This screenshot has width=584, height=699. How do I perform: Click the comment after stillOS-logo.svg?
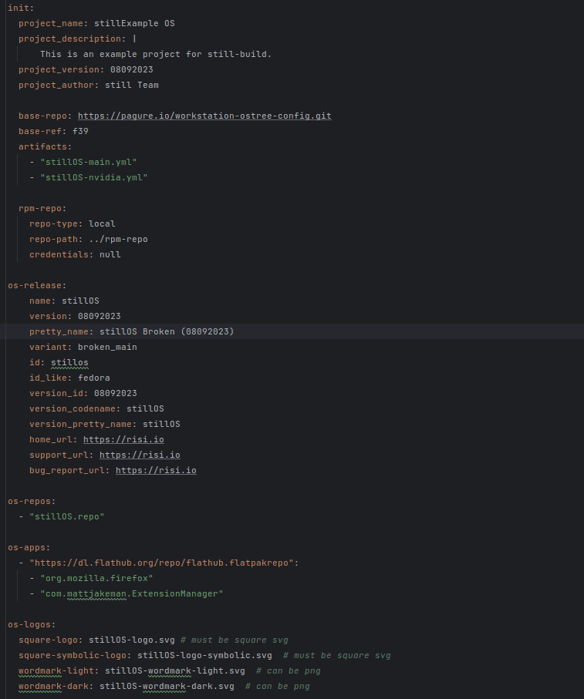[x=235, y=640]
